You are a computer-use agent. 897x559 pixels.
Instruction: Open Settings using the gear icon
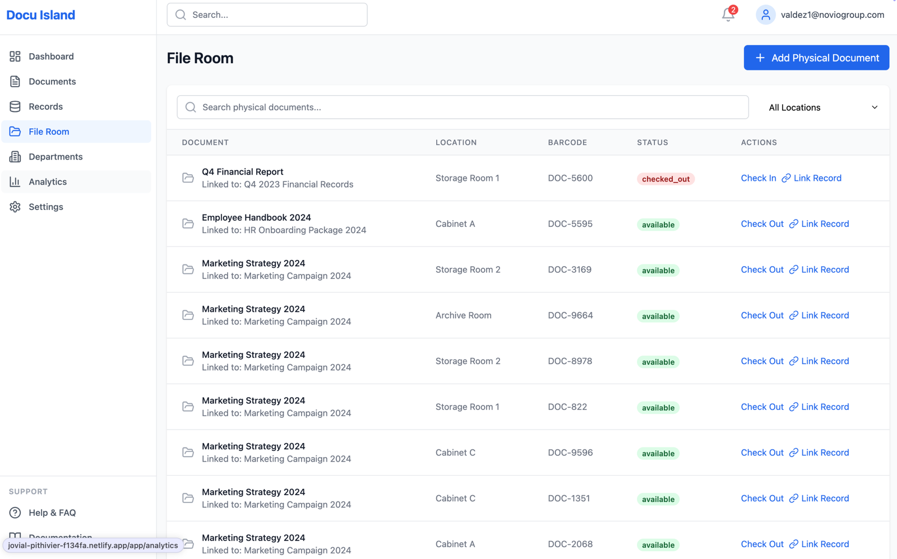click(15, 207)
